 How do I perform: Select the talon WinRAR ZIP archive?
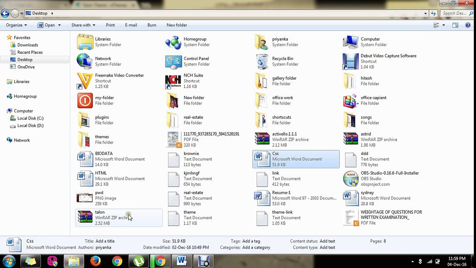tap(119, 218)
